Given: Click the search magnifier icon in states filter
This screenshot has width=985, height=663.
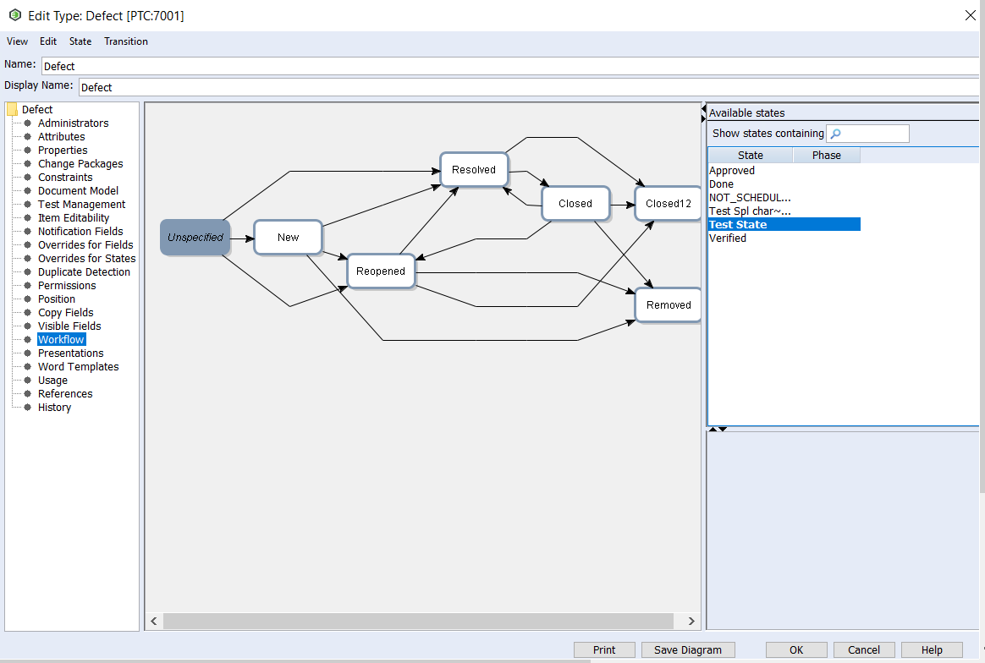Looking at the screenshot, I should pos(835,134).
